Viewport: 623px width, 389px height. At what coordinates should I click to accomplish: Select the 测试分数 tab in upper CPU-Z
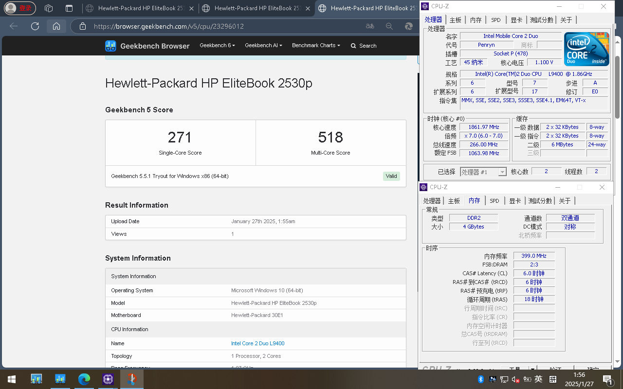541,20
